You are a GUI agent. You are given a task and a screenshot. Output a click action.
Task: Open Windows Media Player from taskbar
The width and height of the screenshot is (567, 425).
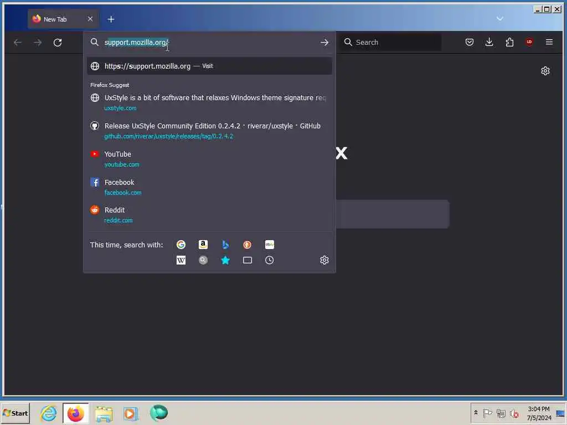click(131, 413)
